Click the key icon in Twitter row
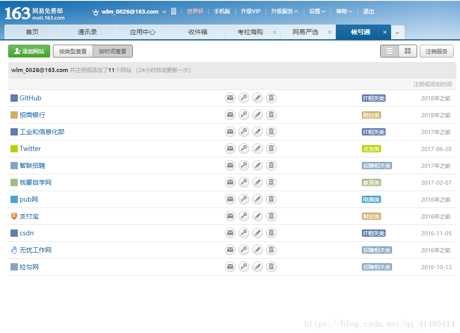 pyautogui.click(x=244, y=149)
